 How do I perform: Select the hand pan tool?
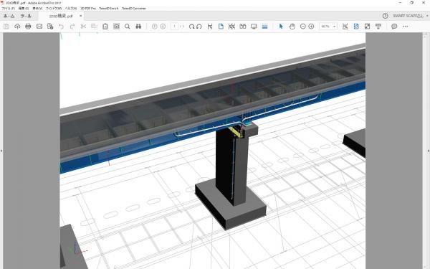292,27
